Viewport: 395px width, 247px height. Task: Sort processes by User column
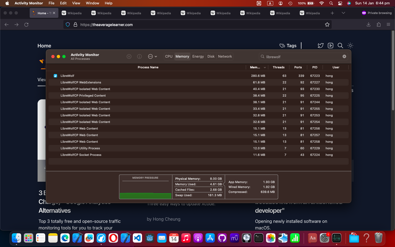click(x=336, y=67)
